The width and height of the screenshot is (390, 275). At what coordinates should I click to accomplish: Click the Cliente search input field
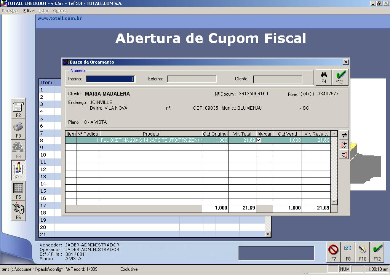coord(278,79)
